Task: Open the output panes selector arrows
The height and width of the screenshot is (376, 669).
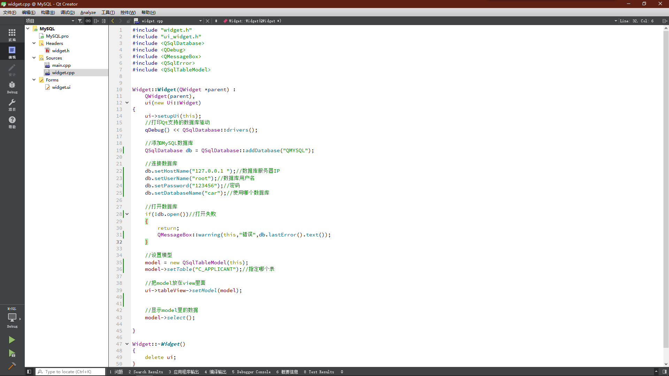Action: [x=342, y=372]
